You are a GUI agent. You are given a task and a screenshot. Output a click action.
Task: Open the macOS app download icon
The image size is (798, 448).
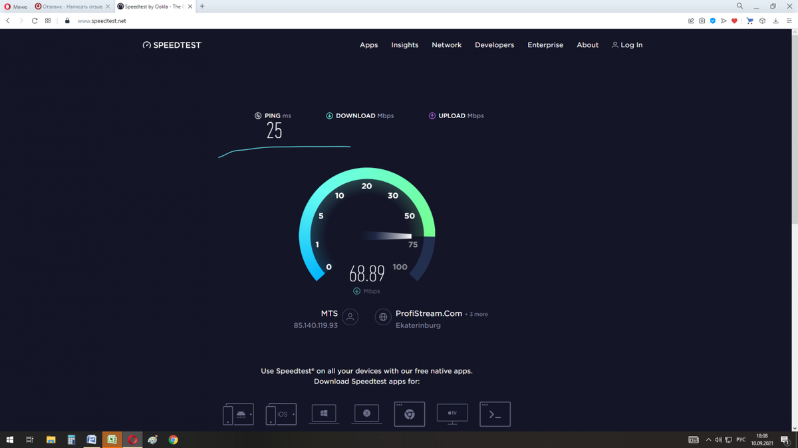pos(366,413)
